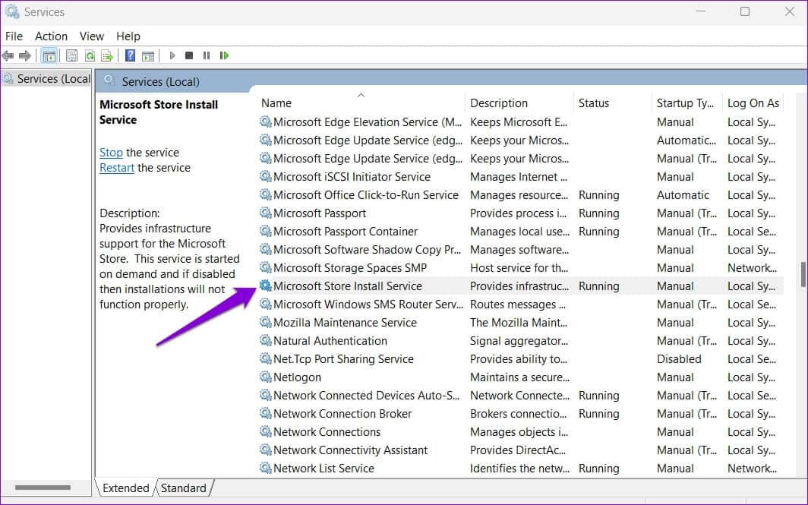Image resolution: width=808 pixels, height=505 pixels.
Task: Click the left pane horizontal scrollbar thumb
Action: click(x=43, y=487)
